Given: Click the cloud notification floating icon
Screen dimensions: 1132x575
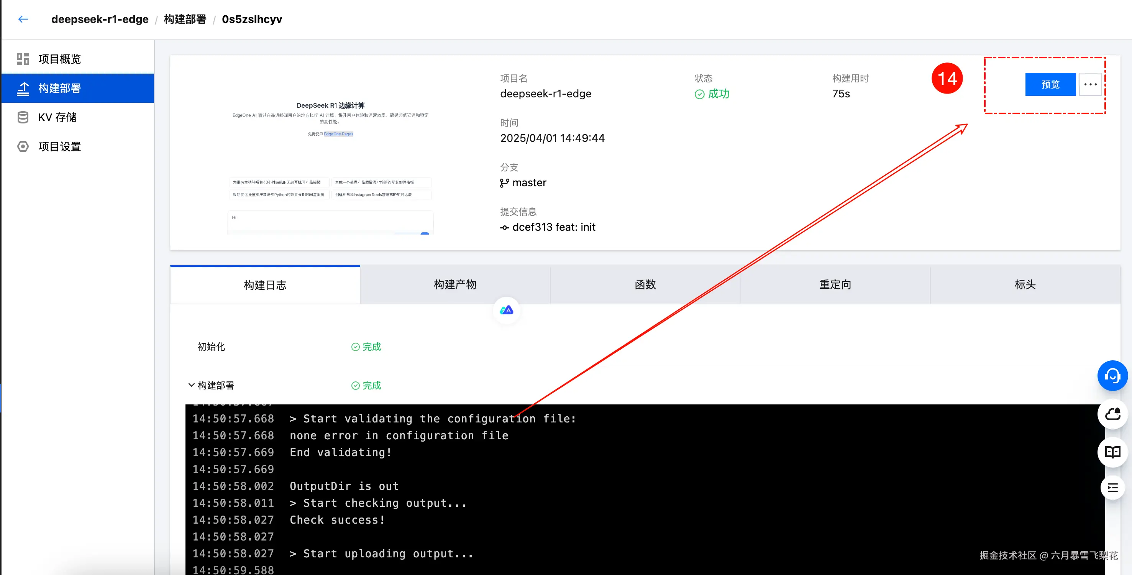Looking at the screenshot, I should [1112, 414].
